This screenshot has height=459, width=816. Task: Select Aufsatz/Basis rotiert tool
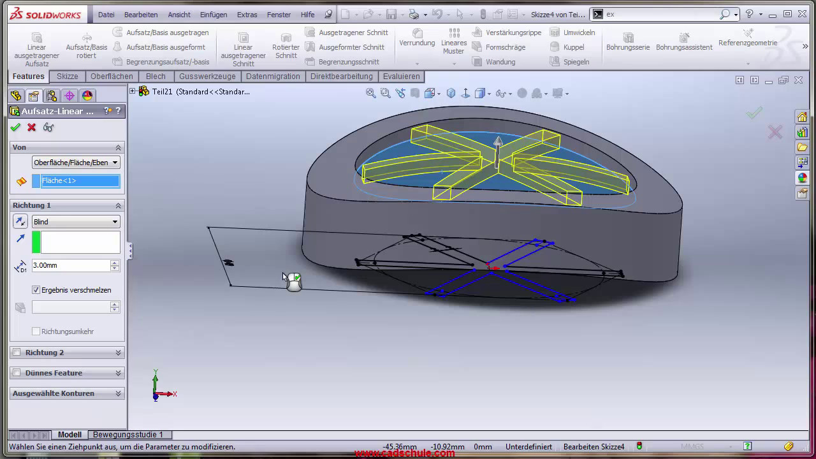87,46
